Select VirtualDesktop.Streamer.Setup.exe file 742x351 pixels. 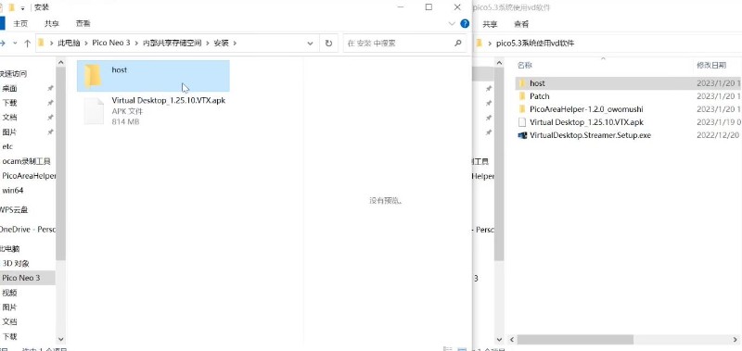click(590, 135)
